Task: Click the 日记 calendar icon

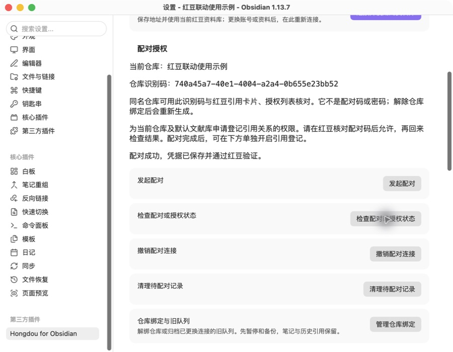Action: 14,253
